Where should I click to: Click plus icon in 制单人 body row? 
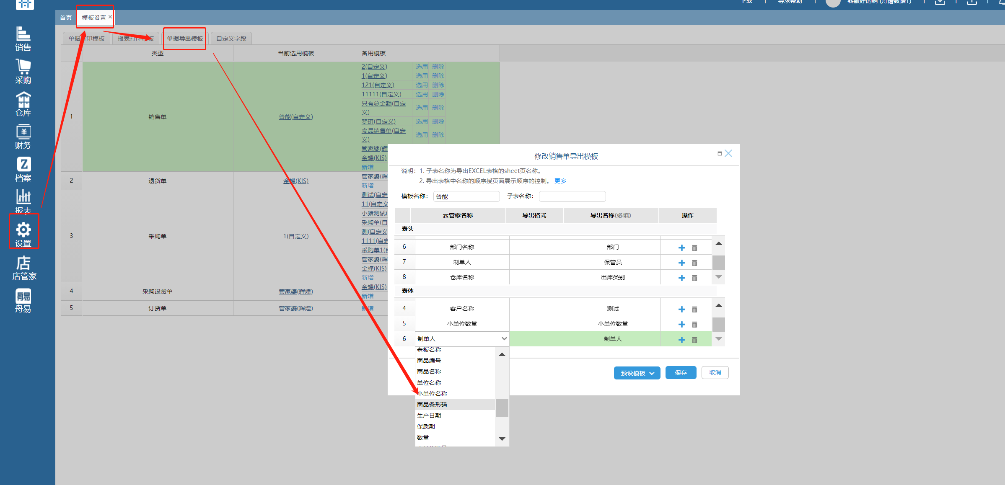(681, 340)
